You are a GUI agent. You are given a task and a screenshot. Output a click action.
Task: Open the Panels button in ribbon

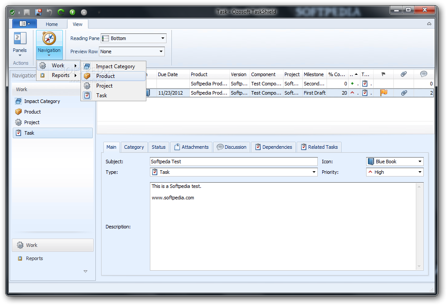point(20,44)
